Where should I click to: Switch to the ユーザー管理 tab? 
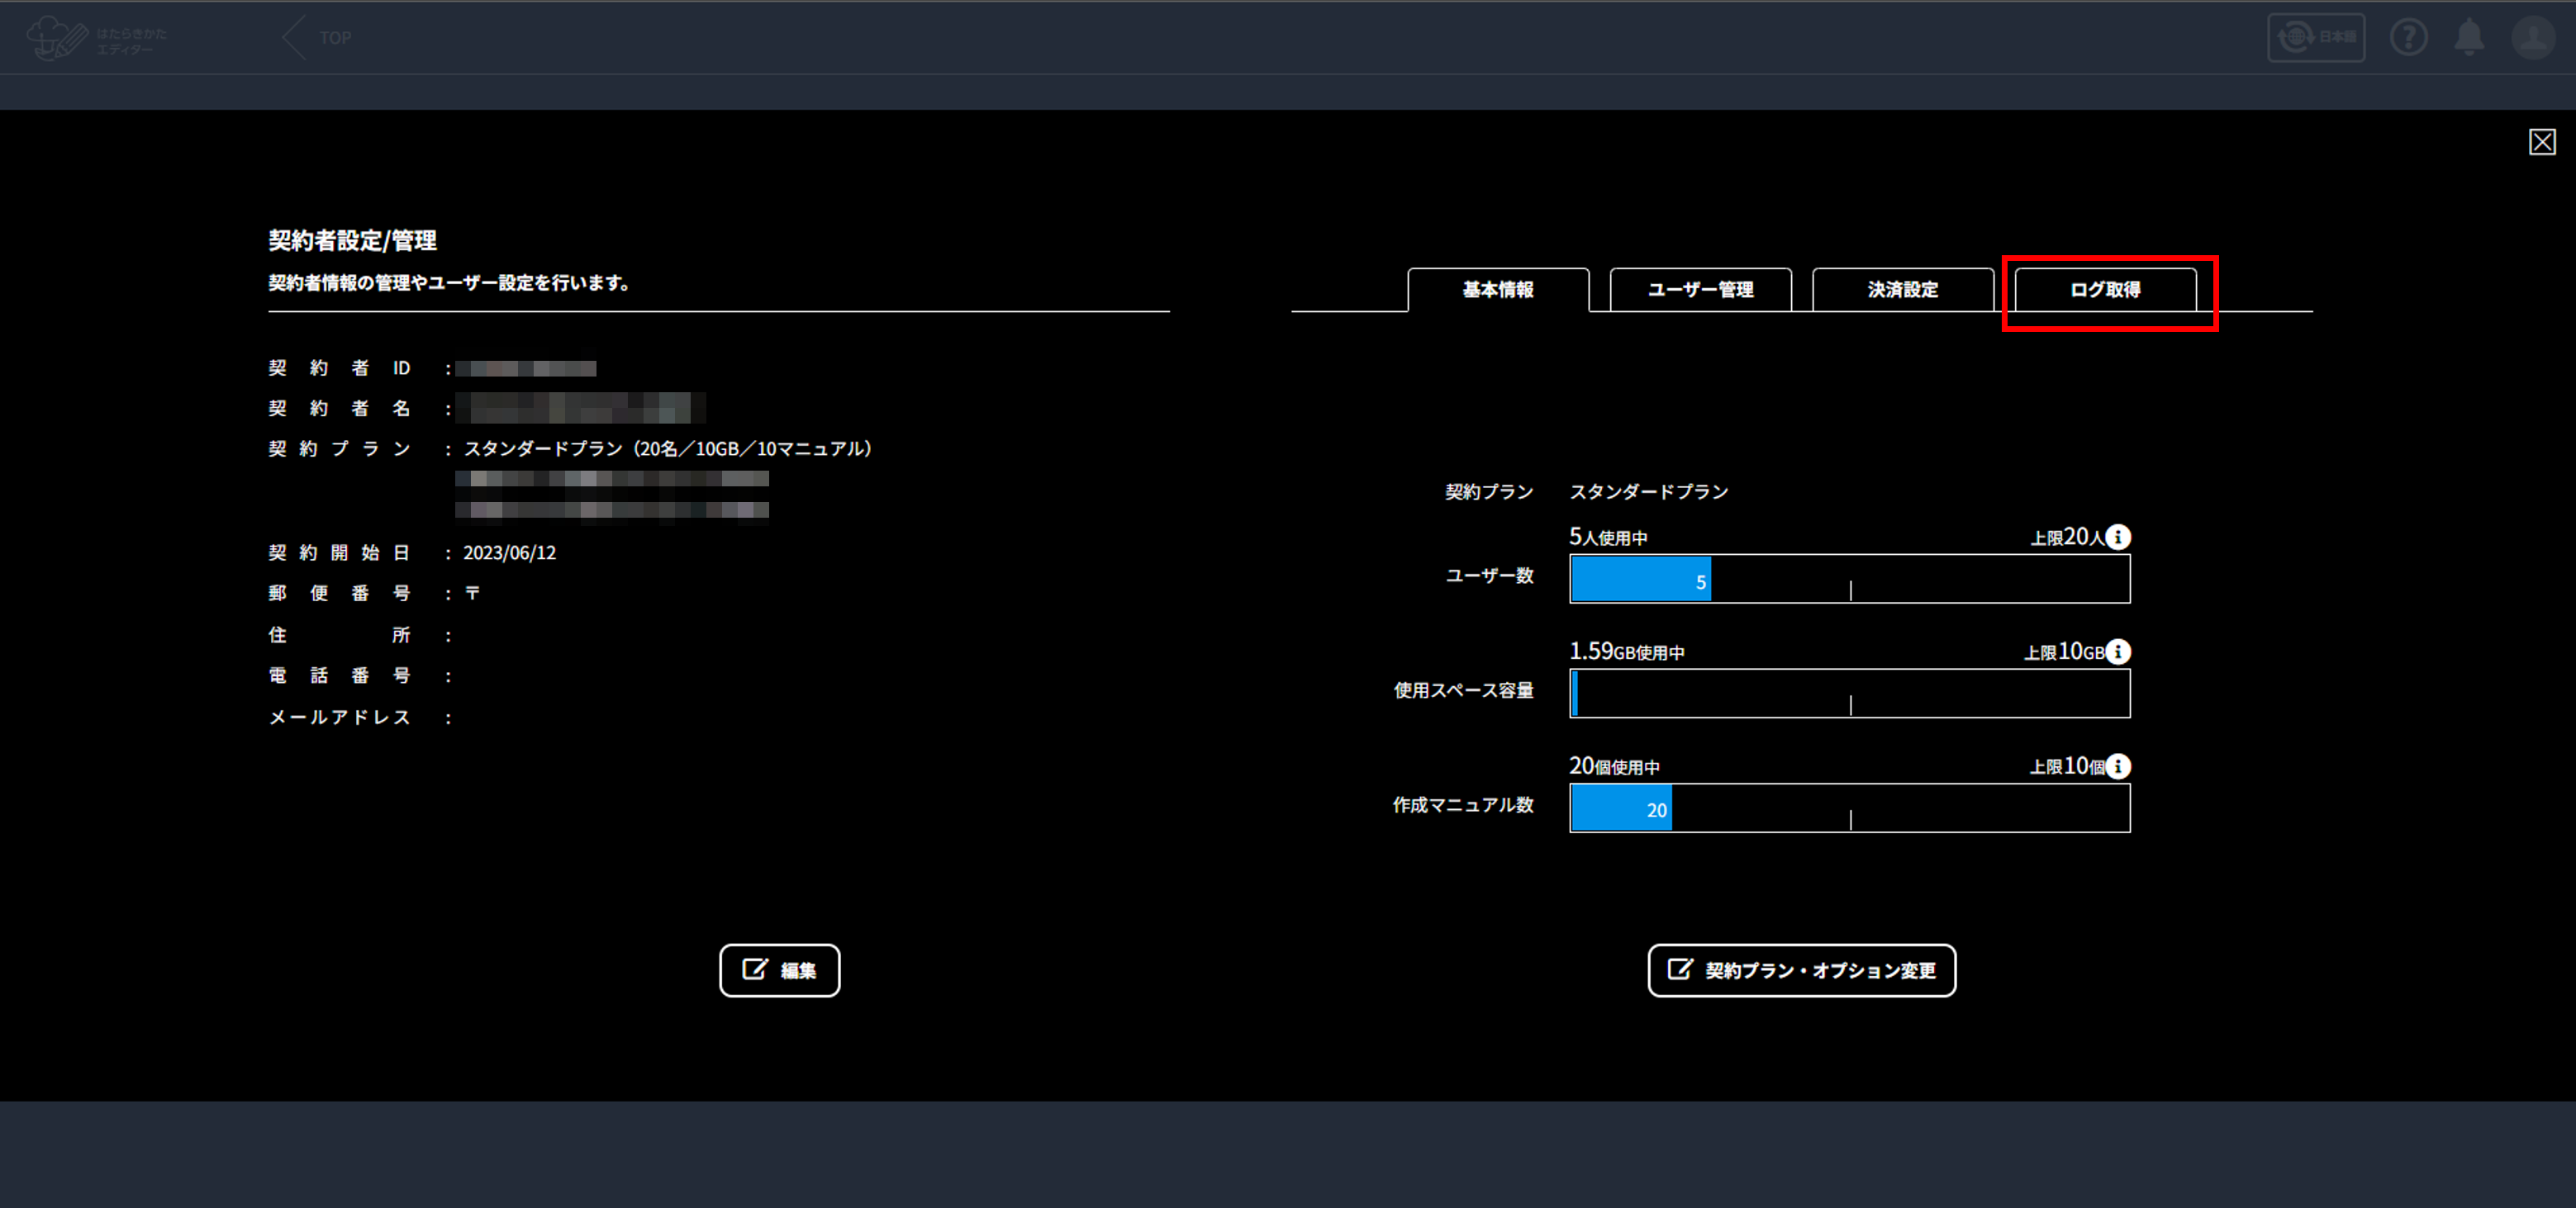click(1700, 290)
